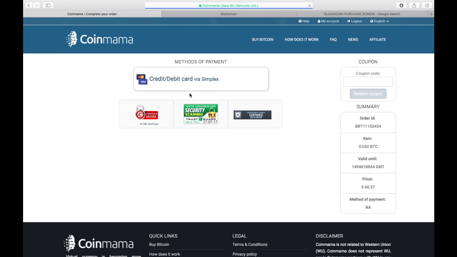Click the Coupon code input field
This screenshot has height=257, width=457.
368,82
